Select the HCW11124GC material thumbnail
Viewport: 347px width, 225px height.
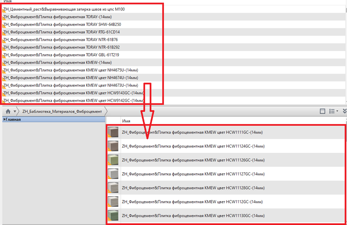pyautogui.click(x=113, y=146)
